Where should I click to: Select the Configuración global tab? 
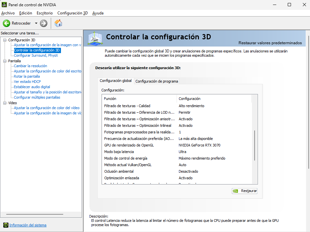(x=116, y=81)
